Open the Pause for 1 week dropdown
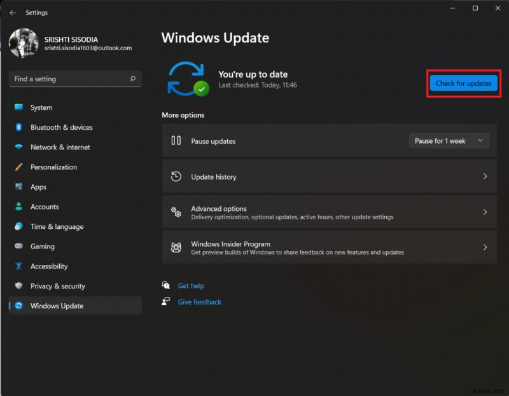This screenshot has height=396, width=509. [449, 140]
